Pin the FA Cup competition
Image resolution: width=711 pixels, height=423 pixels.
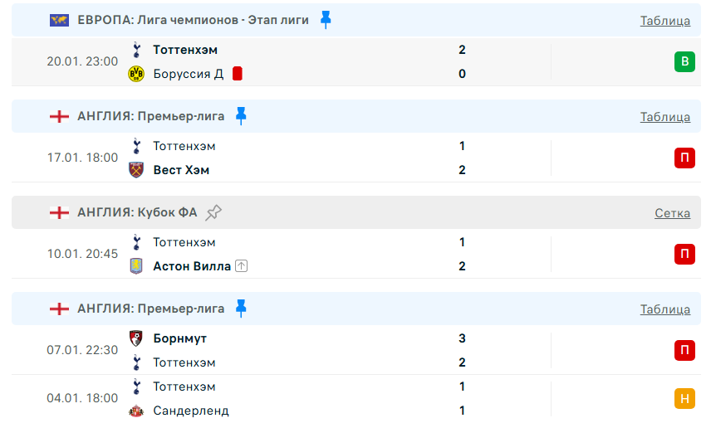(x=213, y=212)
